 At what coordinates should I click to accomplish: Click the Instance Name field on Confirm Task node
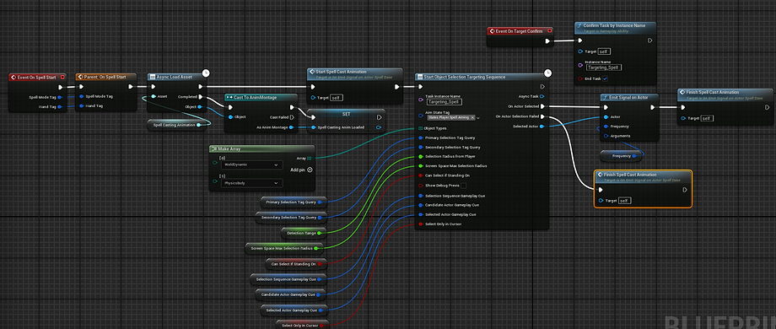coord(604,67)
